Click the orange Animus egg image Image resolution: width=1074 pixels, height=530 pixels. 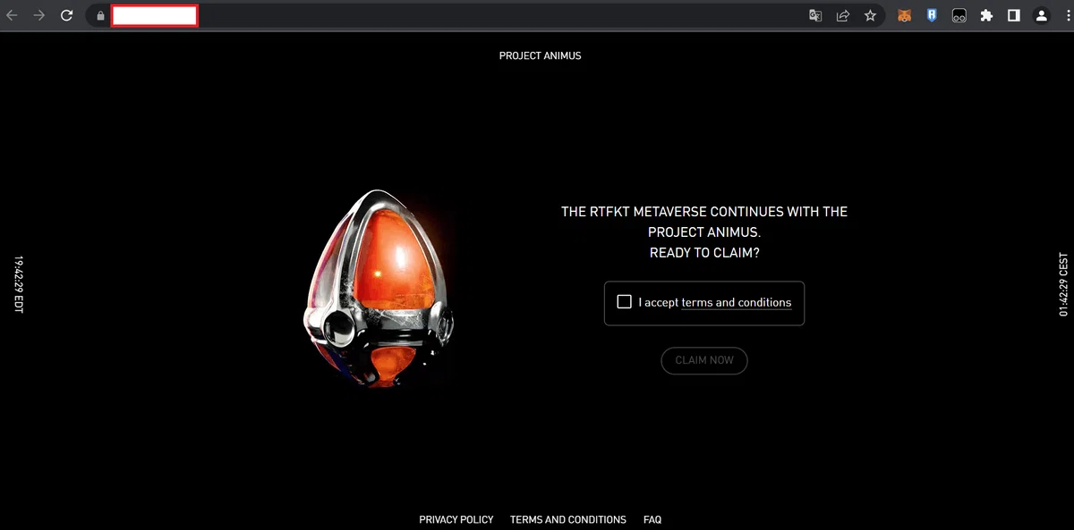(379, 288)
